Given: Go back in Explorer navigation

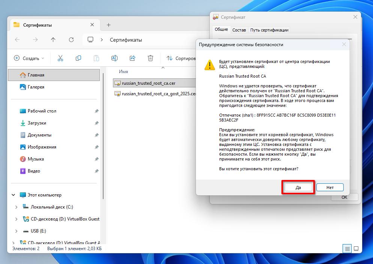Looking at the screenshot, I should point(17,40).
